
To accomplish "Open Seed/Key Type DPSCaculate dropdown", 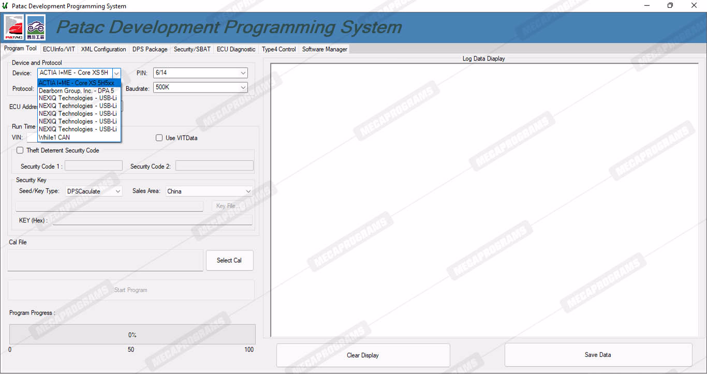I will pyautogui.click(x=94, y=191).
